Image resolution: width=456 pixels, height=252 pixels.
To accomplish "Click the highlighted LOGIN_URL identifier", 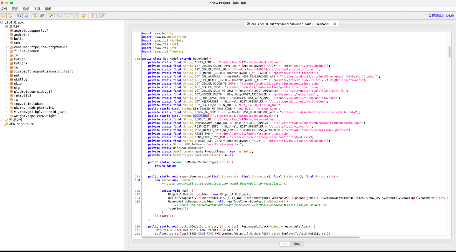I will click(201, 116).
